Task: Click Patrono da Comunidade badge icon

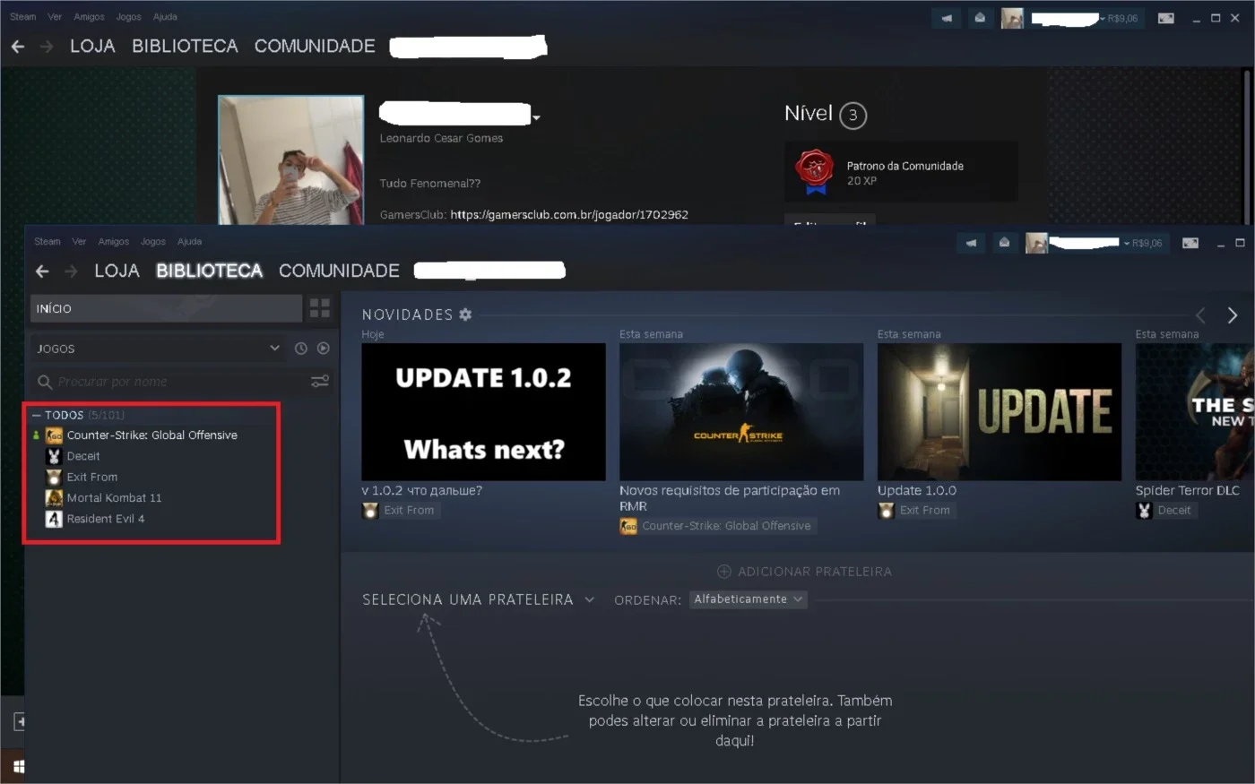Action: coord(815,172)
